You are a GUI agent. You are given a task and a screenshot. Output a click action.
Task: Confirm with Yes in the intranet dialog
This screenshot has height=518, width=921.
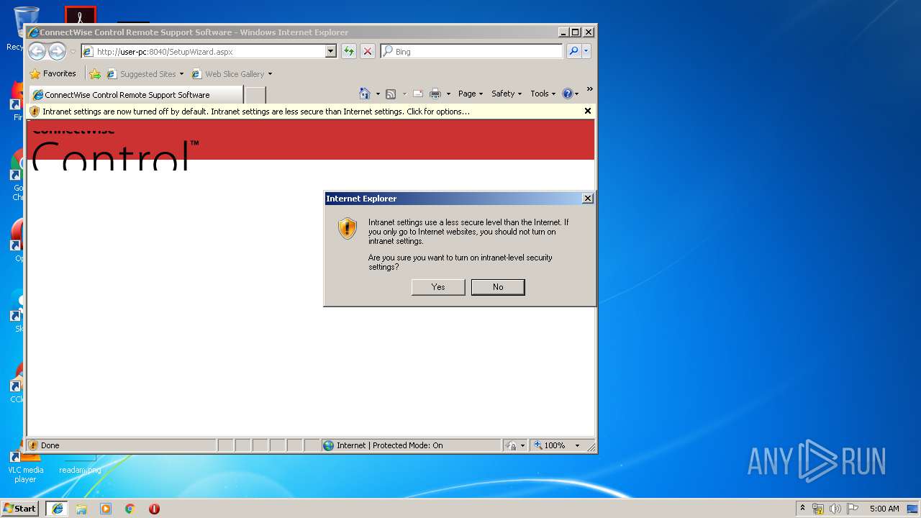(438, 287)
